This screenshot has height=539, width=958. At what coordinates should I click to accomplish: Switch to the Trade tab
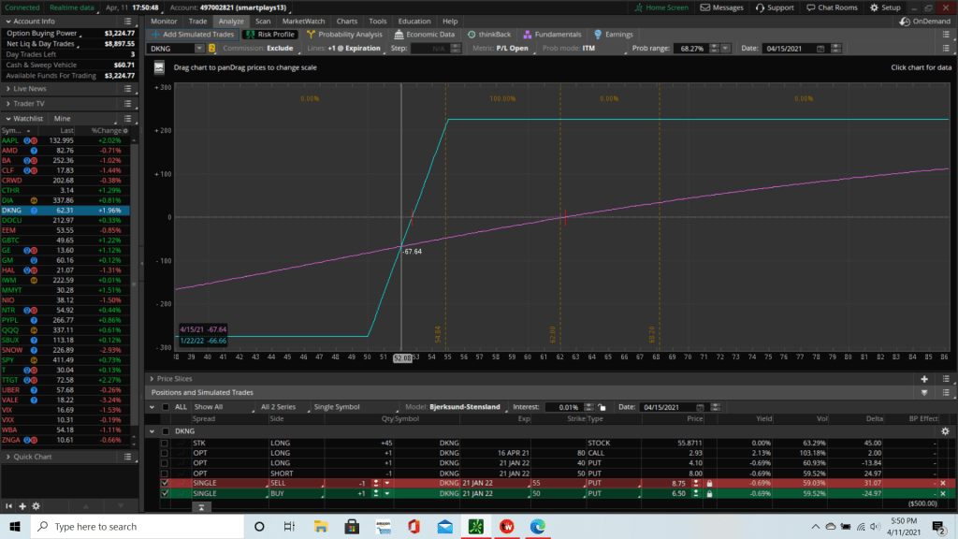197,21
